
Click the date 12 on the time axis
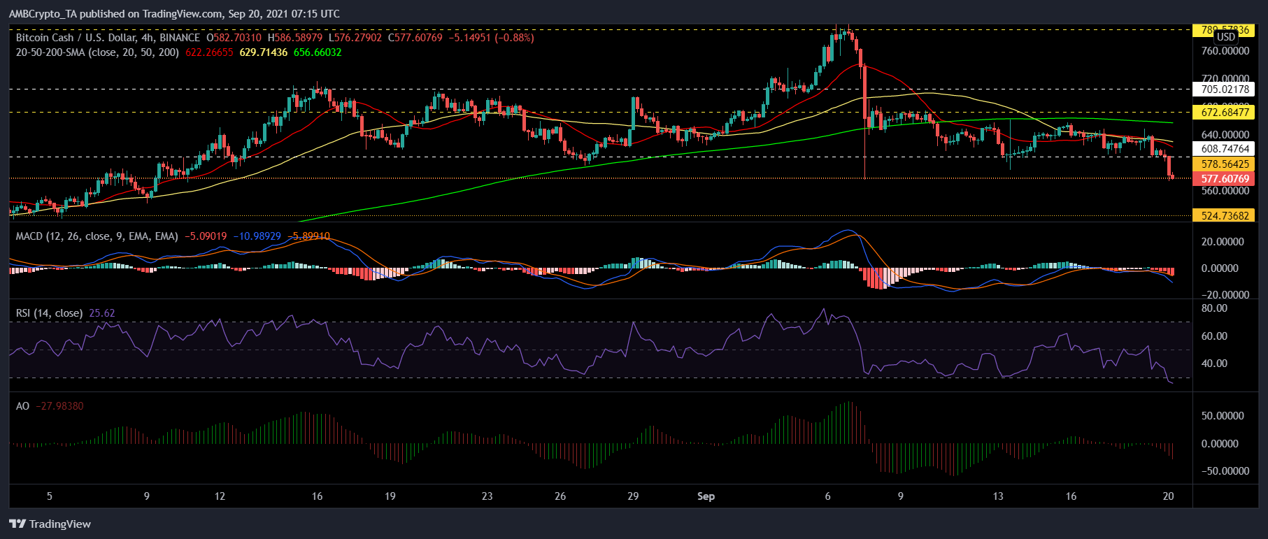(220, 496)
